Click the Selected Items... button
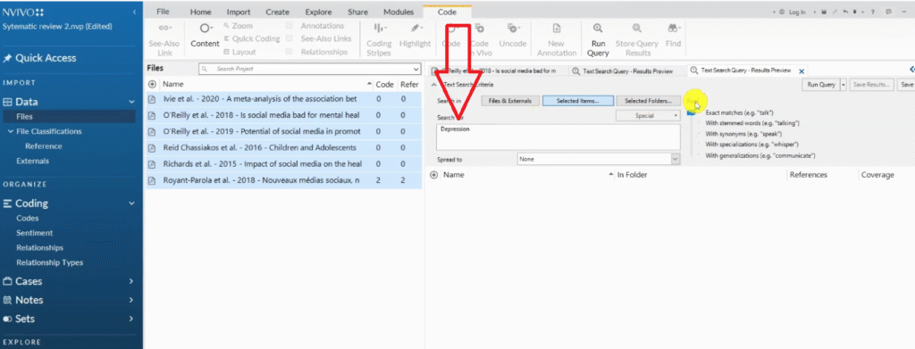The width and height of the screenshot is (915, 349). [x=578, y=101]
